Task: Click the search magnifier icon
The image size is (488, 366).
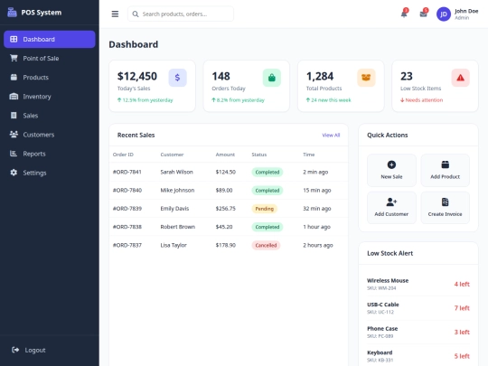Action: click(x=136, y=14)
